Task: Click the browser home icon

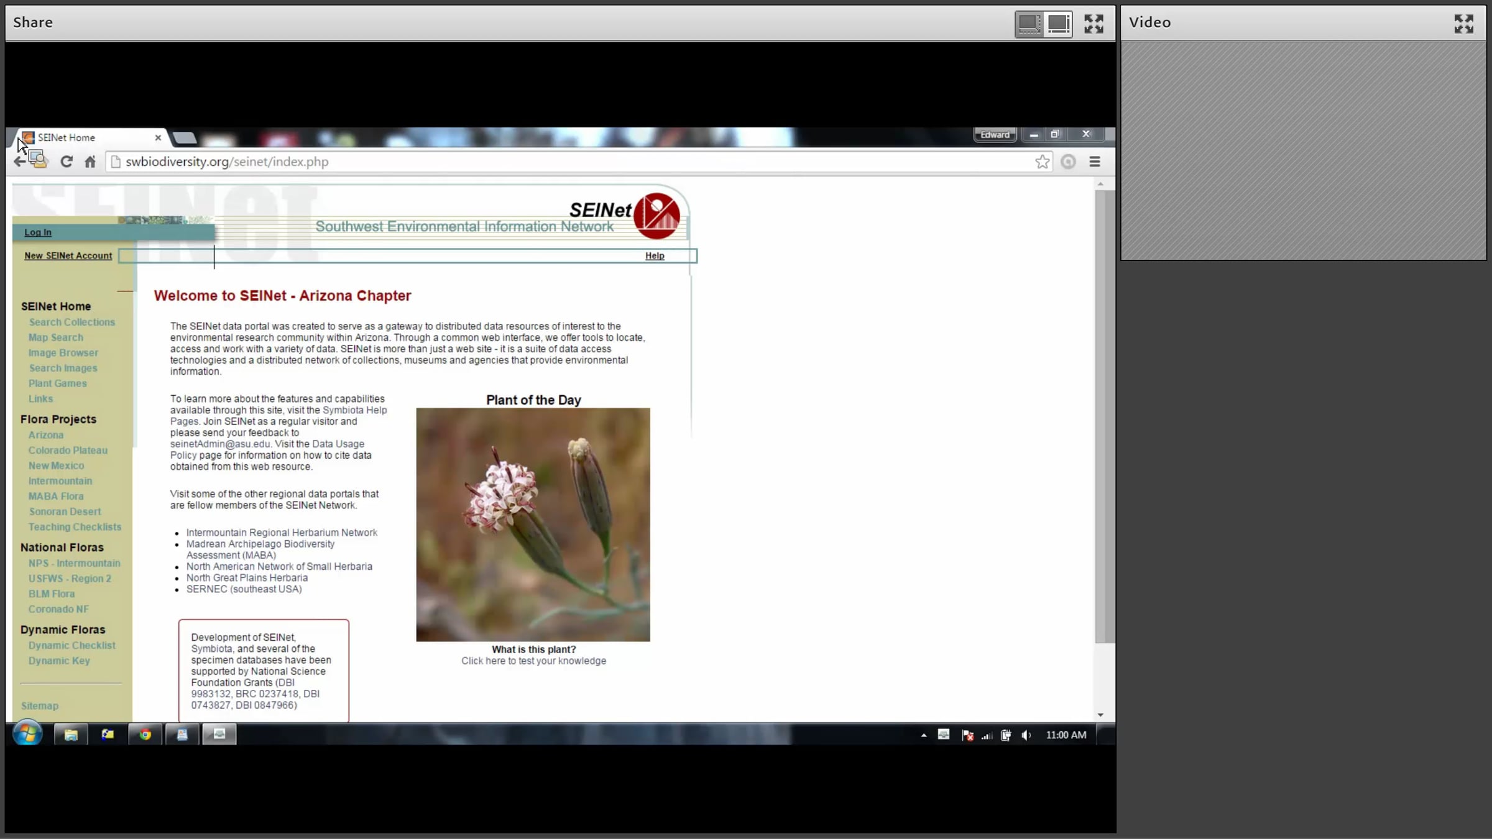Action: [90, 162]
